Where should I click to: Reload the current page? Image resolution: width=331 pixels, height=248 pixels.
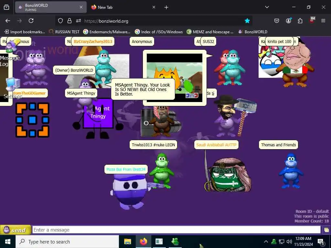[31, 21]
